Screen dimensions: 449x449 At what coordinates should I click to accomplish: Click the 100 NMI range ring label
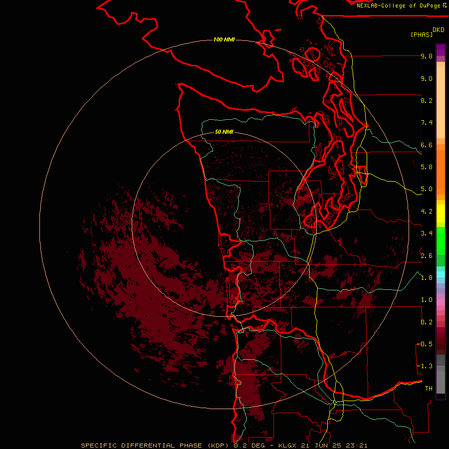pos(224,39)
